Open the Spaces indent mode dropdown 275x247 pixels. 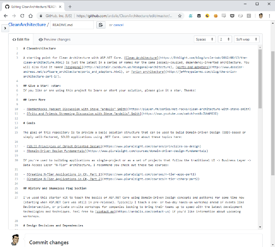(205, 39)
